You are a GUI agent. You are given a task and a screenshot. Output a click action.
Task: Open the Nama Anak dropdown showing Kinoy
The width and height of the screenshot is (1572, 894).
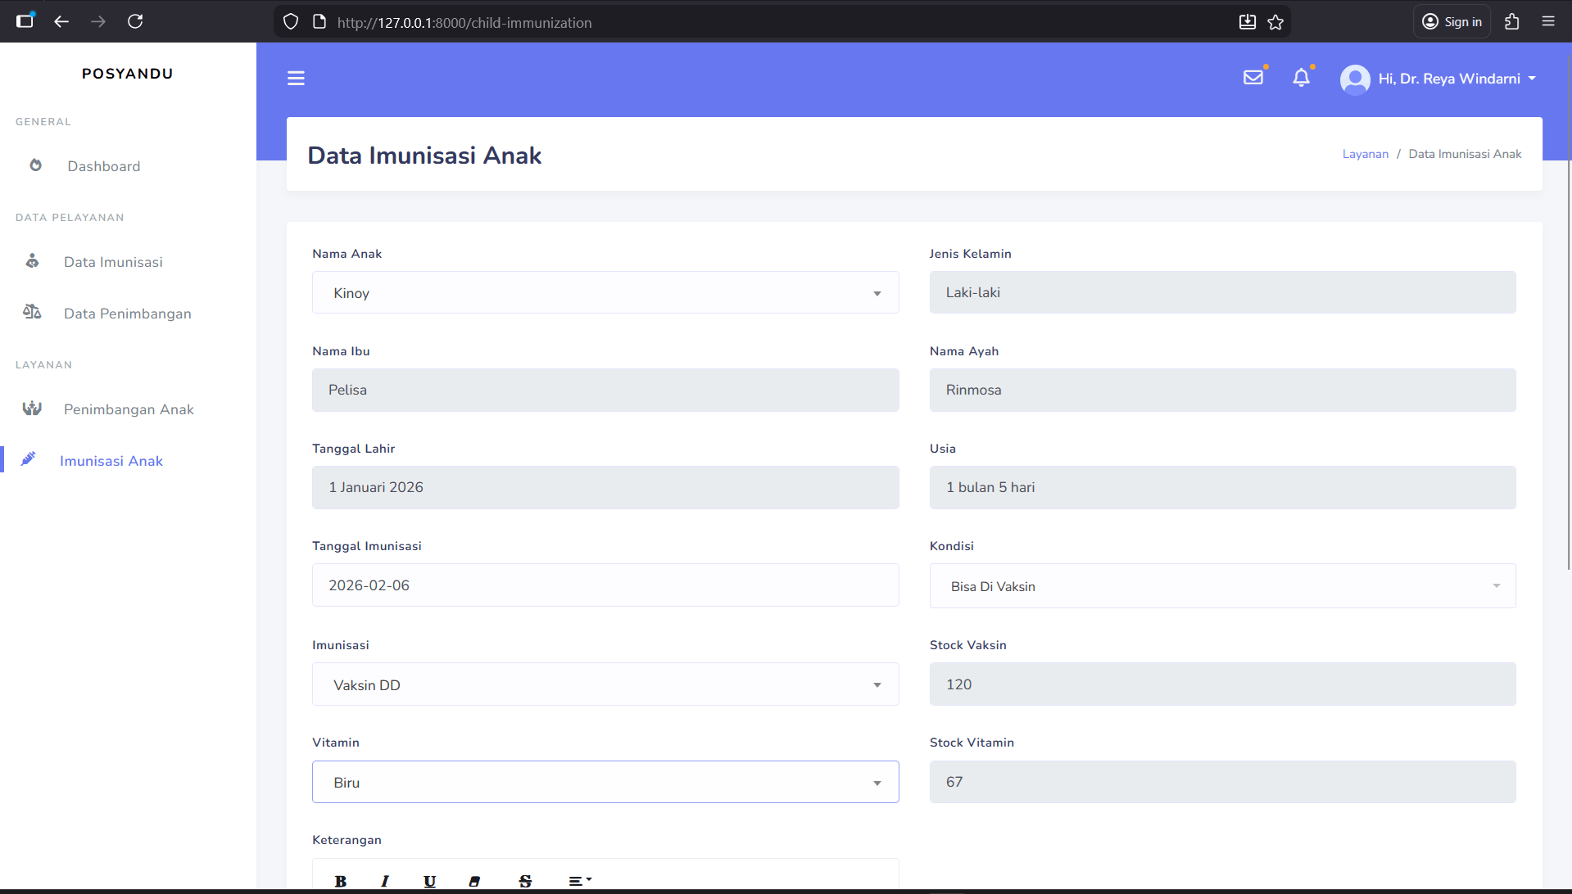click(x=605, y=292)
